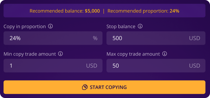Open info tooltip for Min copy trade amount
Screen dimensions: 210x98
[x=60, y=54]
